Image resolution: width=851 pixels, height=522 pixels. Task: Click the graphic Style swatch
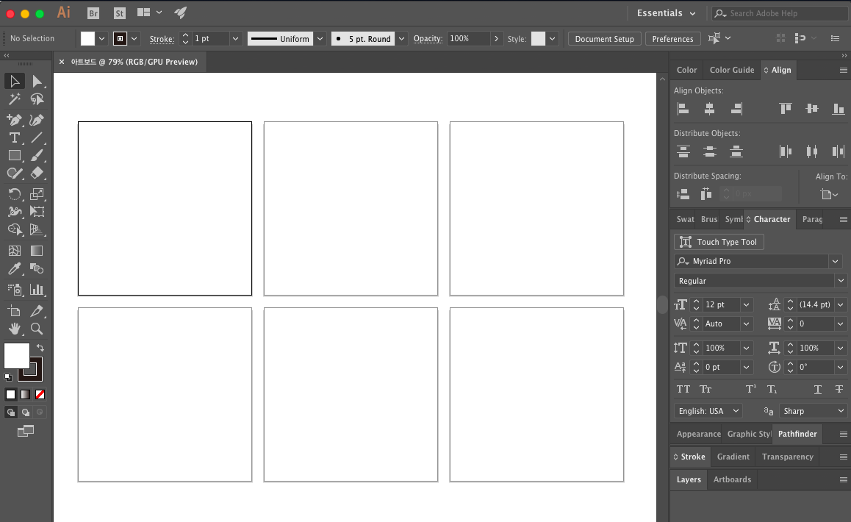[538, 38]
